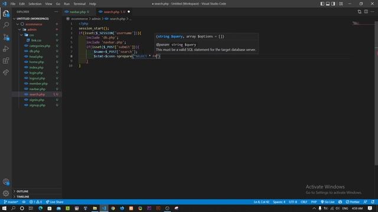Viewport: 378px width, 212px height.
Task: Open signup.php in the explorer
Action: [x=37, y=105]
